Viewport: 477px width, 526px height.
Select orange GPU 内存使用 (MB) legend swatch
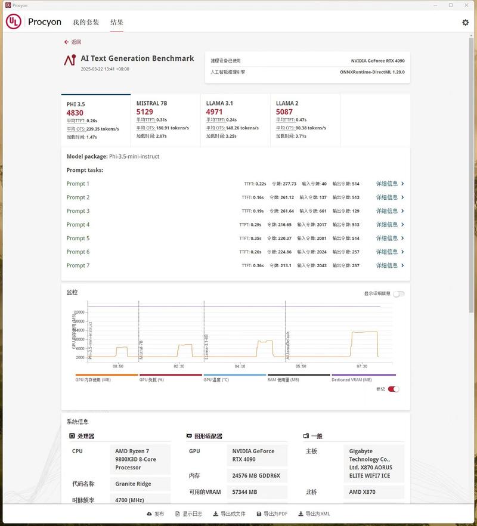(x=107, y=375)
